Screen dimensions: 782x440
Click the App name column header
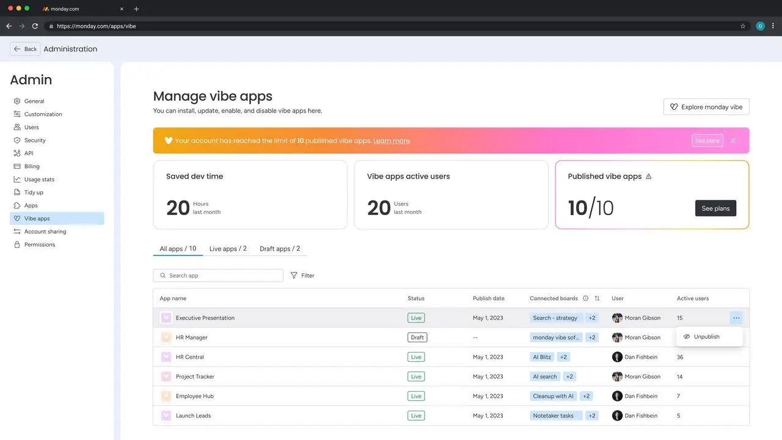pos(173,298)
